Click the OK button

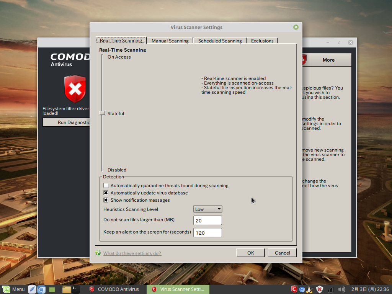[250, 253]
